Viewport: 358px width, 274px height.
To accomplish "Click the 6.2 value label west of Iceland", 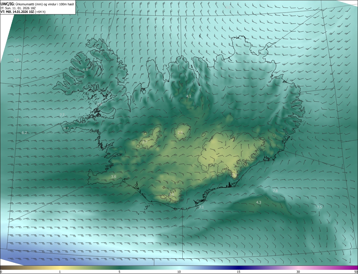I will pos(24,133).
